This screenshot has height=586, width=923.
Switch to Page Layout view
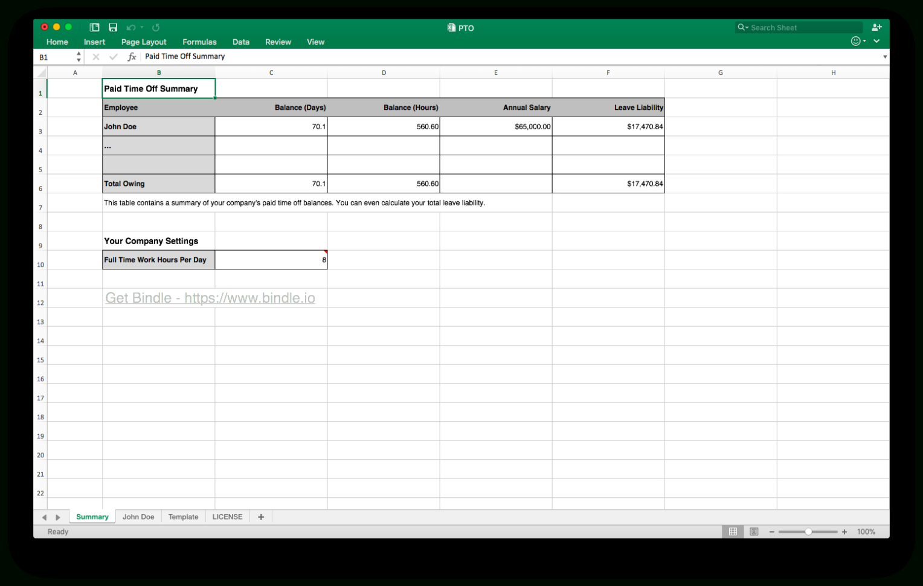(753, 531)
